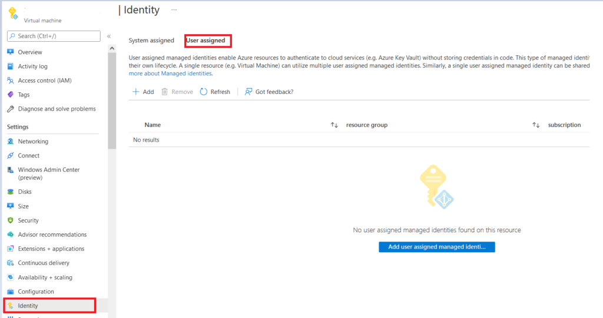Open Tags in the sidebar
This screenshot has height=318, width=603.
pos(24,95)
